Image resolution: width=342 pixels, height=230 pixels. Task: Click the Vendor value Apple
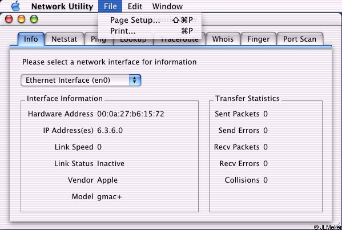click(107, 180)
